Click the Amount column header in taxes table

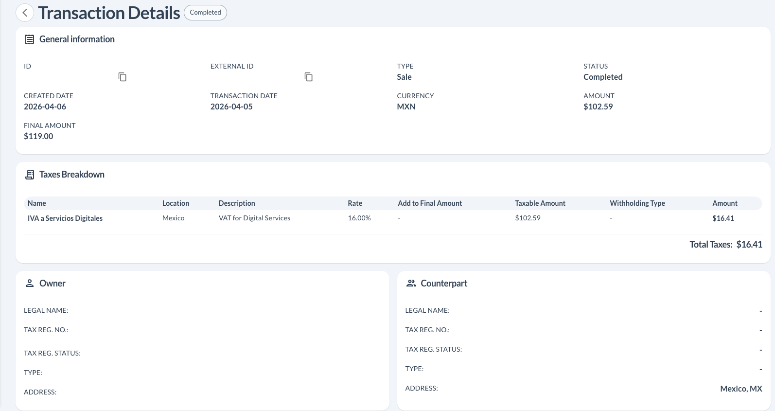[725, 203]
